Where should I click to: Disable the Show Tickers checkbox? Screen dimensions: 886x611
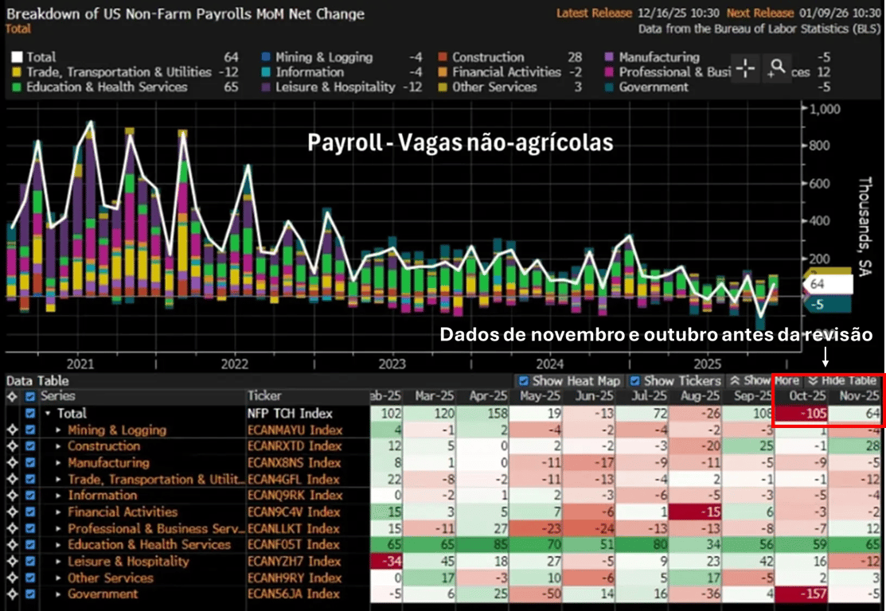coord(635,381)
